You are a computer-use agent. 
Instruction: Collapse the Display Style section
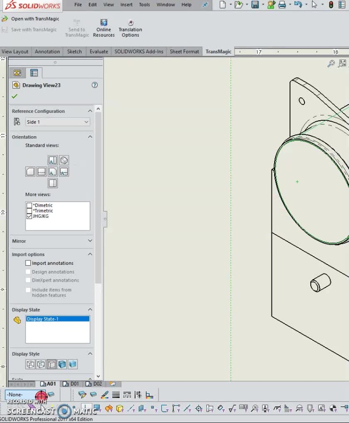point(90,354)
